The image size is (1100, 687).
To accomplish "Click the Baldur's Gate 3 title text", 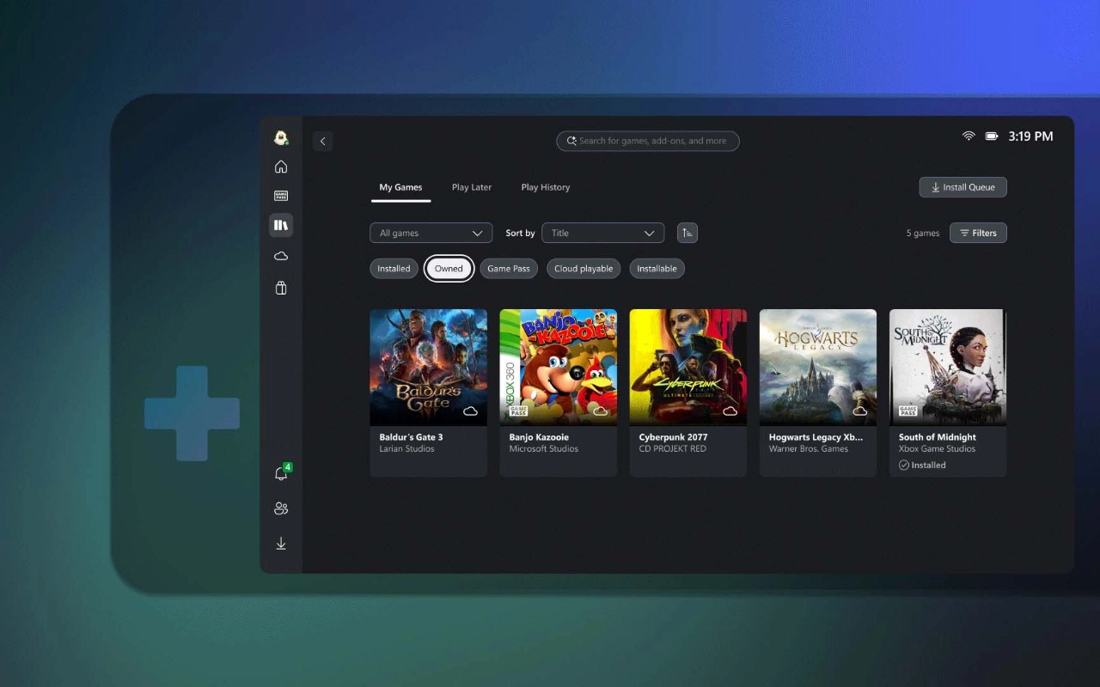I will [x=411, y=437].
